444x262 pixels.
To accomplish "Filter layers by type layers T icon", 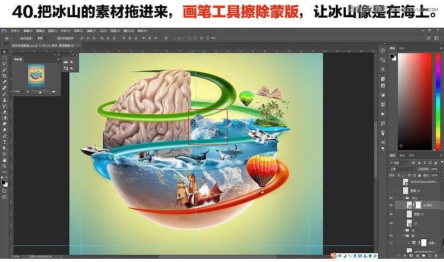I will (425, 163).
